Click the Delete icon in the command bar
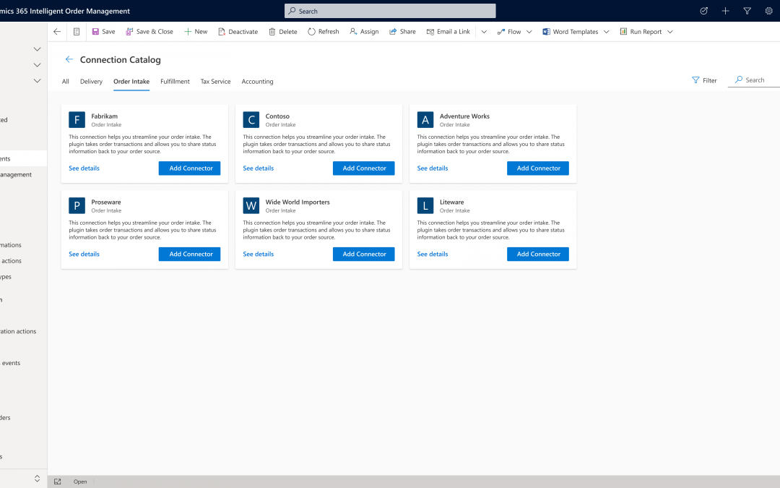 point(272,31)
